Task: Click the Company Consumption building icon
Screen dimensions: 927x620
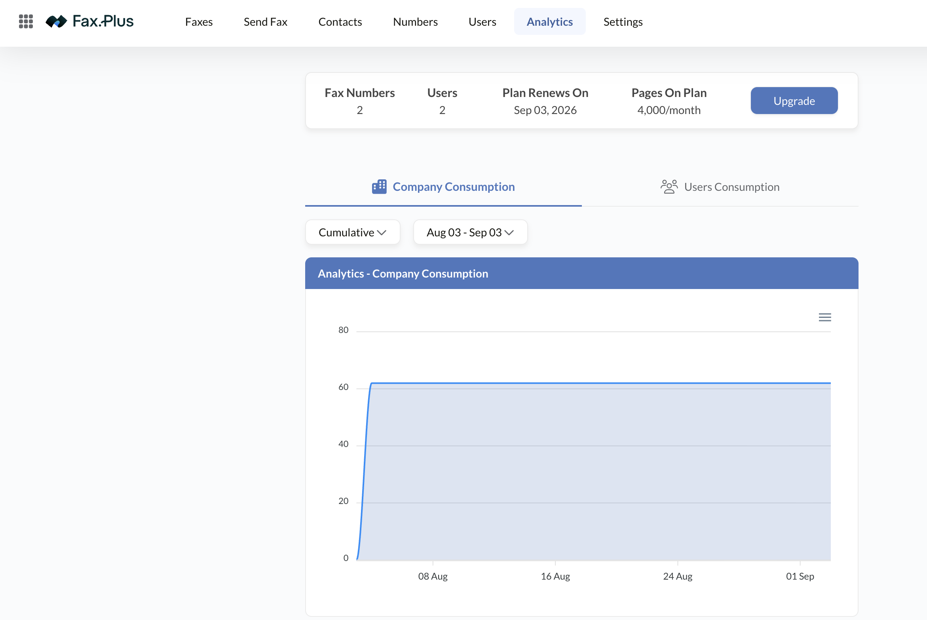Action: [379, 186]
